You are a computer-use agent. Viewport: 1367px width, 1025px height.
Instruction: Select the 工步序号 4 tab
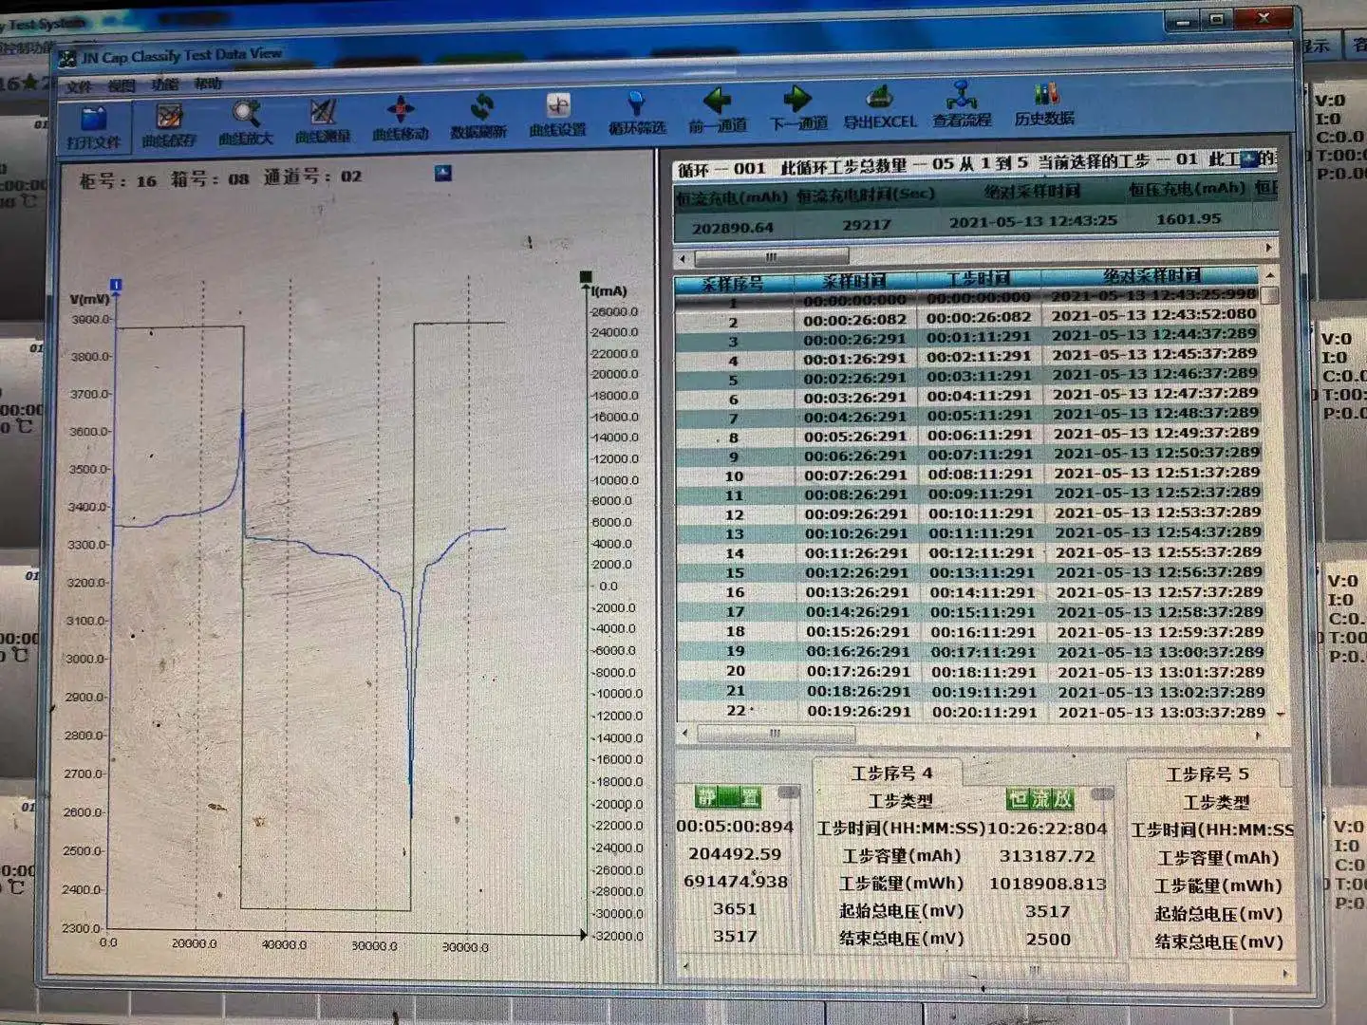pos(891,773)
